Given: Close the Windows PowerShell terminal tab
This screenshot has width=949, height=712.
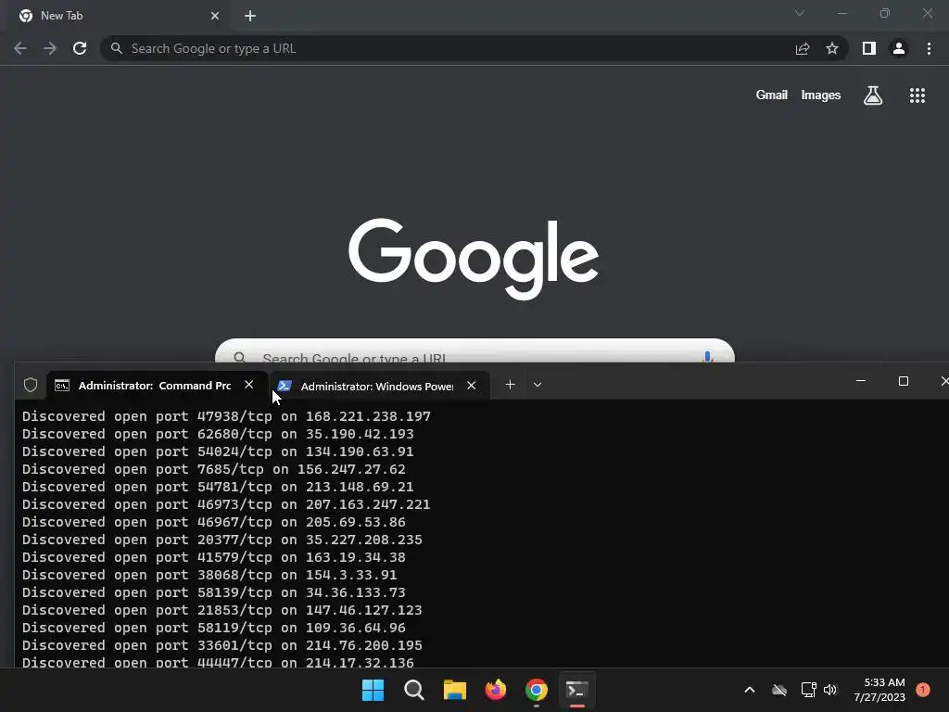Looking at the screenshot, I should [472, 386].
